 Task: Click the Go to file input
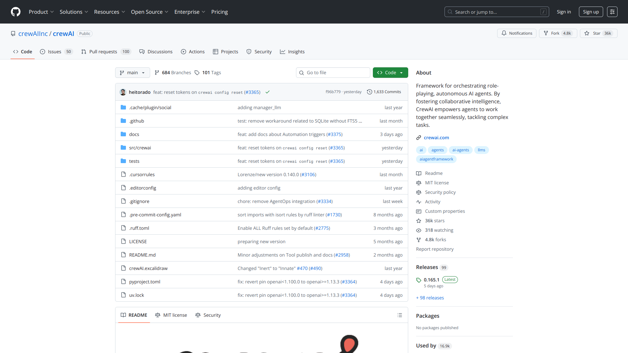click(333, 73)
